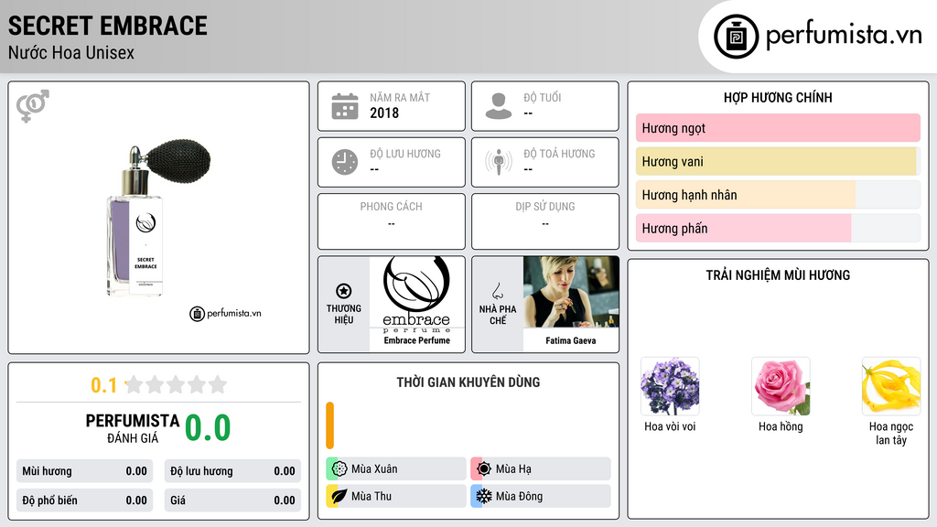Click the small perfumista.vn watermark logo under bottle
The height and width of the screenshot is (527, 937).
tap(225, 313)
